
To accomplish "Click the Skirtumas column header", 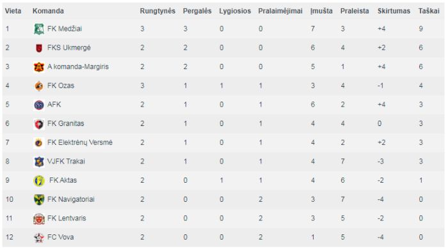I will point(394,11).
